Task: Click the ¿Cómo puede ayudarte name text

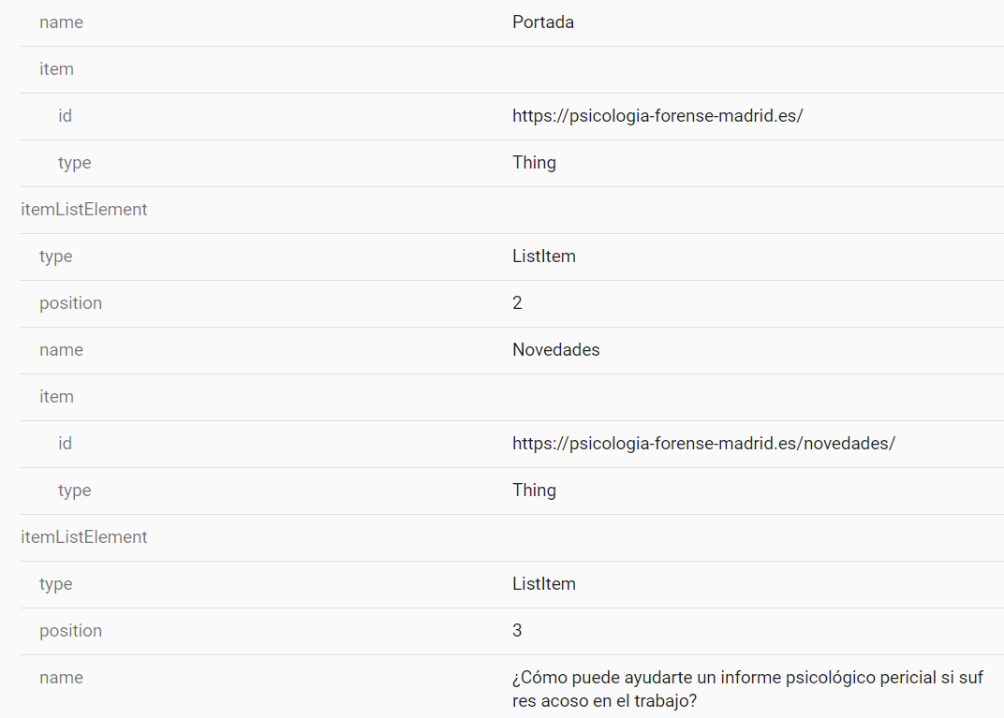Action: click(748, 689)
